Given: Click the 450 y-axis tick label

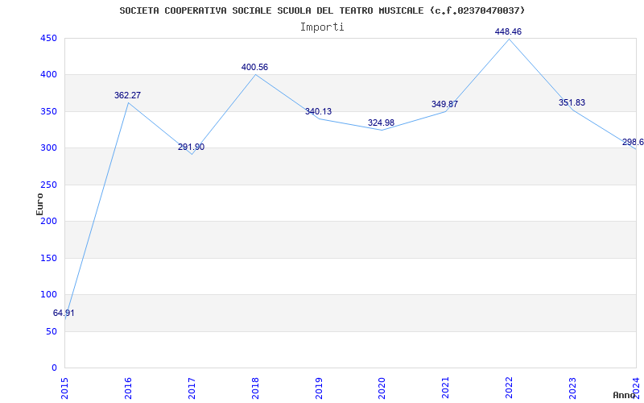Looking at the screenshot, I should click(x=48, y=38).
